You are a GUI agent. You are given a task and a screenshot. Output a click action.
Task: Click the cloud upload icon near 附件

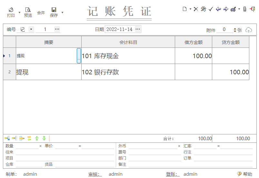pyautogui.click(x=249, y=30)
